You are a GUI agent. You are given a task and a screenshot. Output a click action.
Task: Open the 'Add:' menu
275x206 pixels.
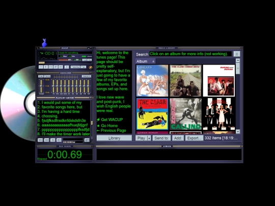(178, 138)
